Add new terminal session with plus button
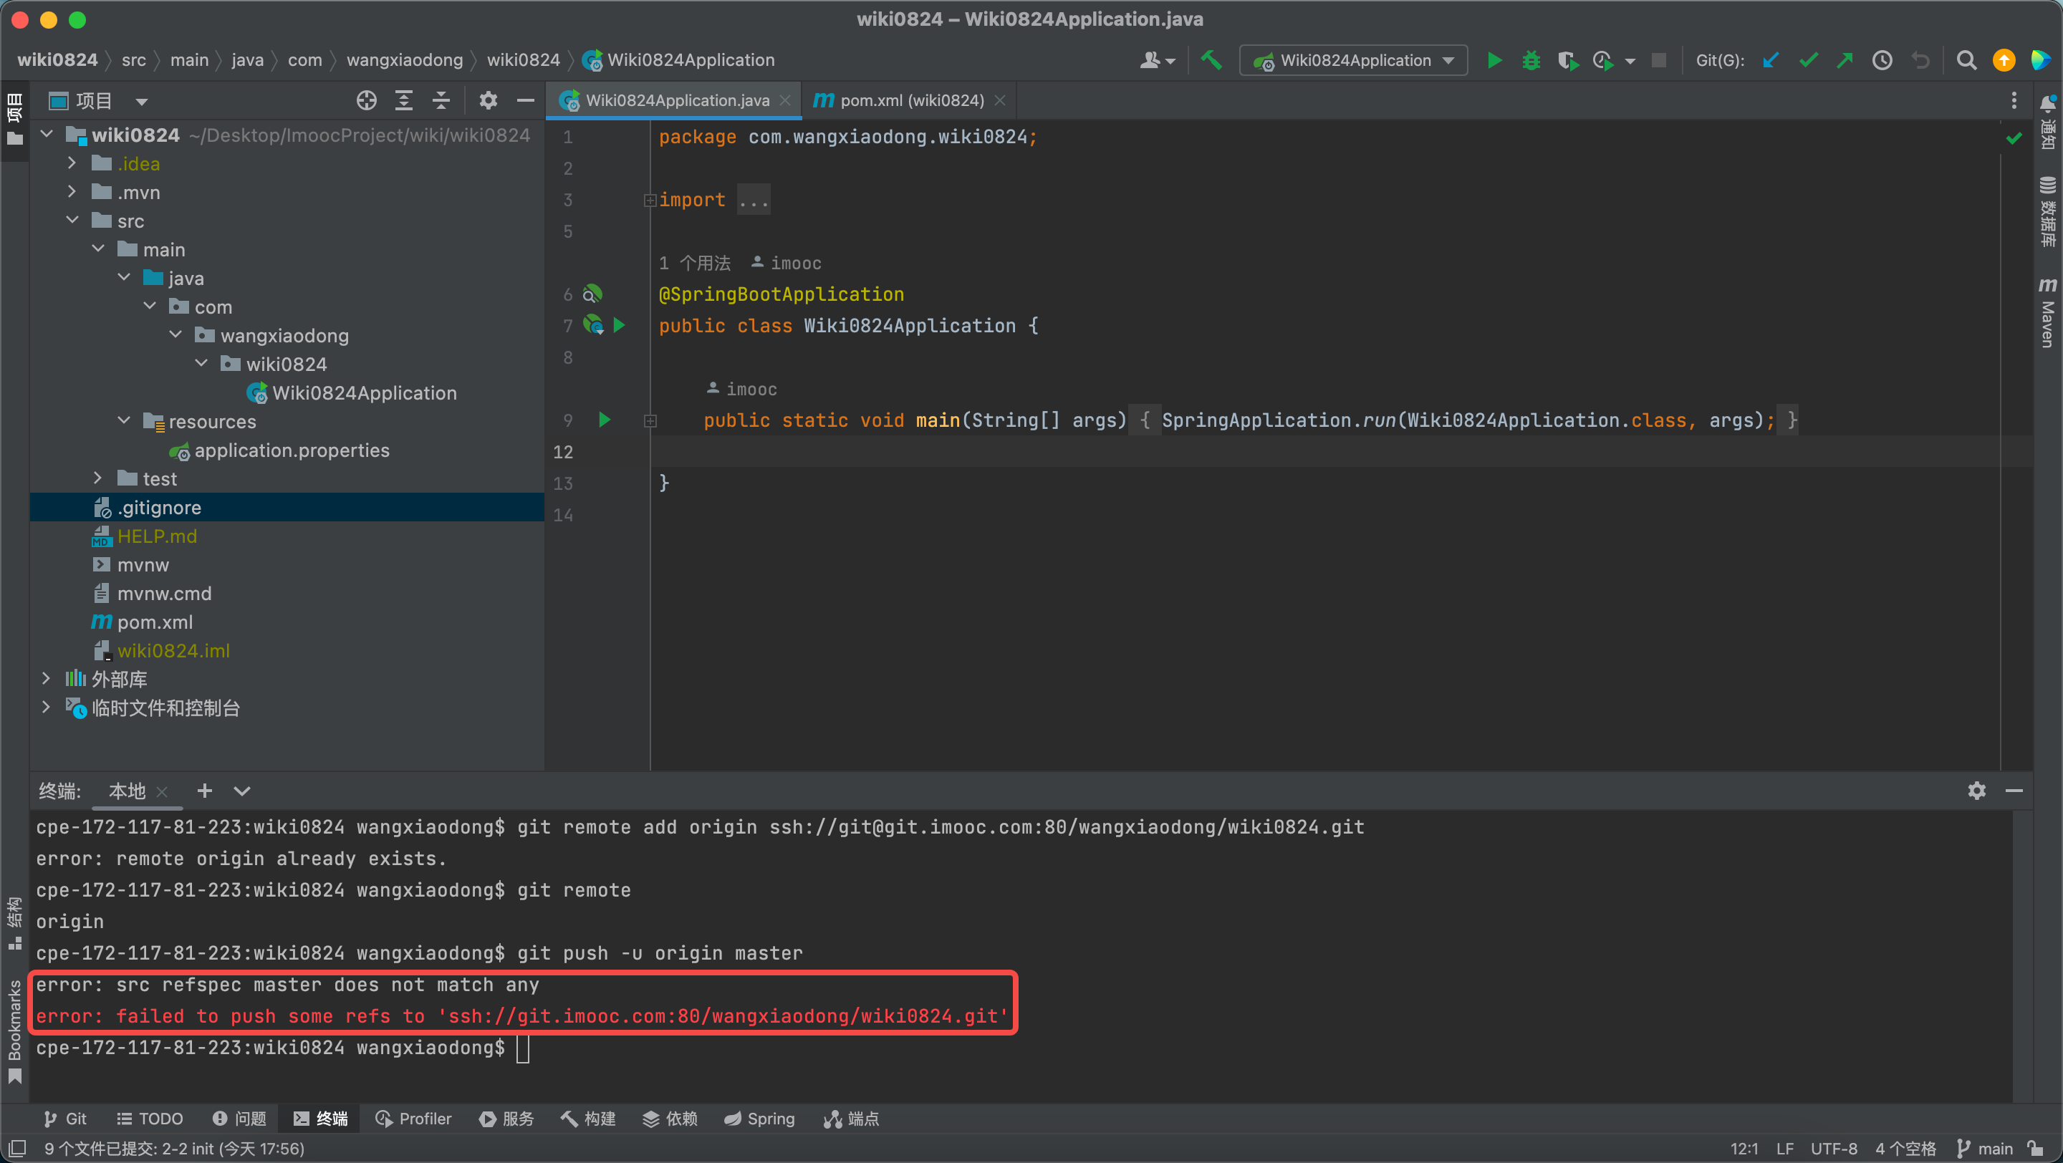Screen dimensions: 2063x1163 pyautogui.click(x=204, y=791)
